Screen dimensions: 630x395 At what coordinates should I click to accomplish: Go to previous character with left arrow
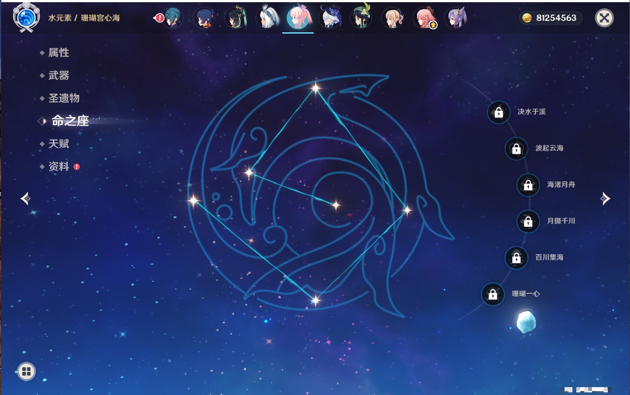tap(25, 199)
